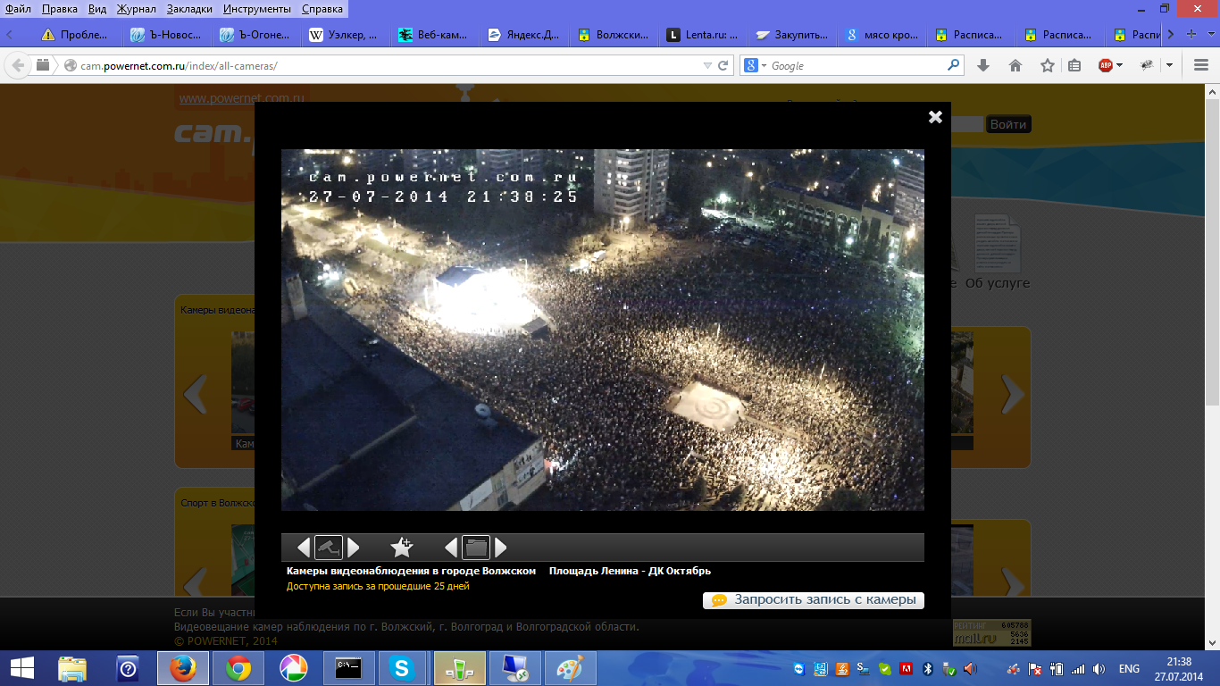Open the Файл menu
This screenshot has height=686, width=1220.
click(x=18, y=9)
